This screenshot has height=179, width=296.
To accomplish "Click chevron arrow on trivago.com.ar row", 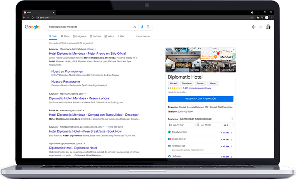I will click(x=232, y=140).
